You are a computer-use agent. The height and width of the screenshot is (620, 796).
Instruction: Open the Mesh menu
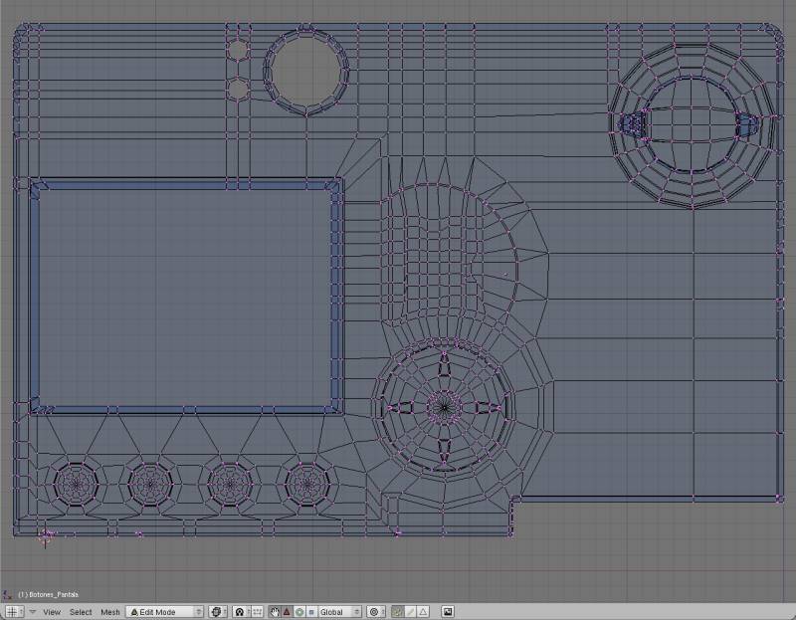pos(110,612)
